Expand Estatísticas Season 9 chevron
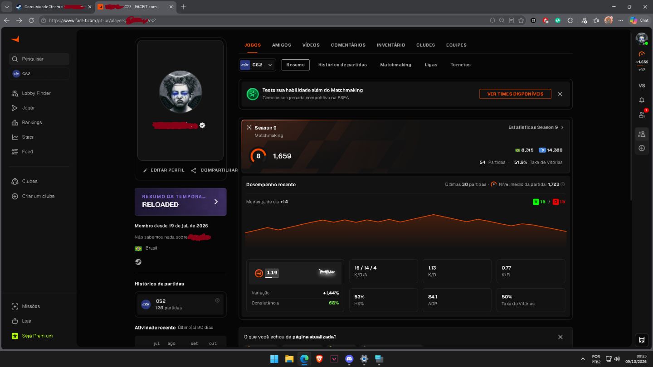The width and height of the screenshot is (653, 367). coord(562,127)
